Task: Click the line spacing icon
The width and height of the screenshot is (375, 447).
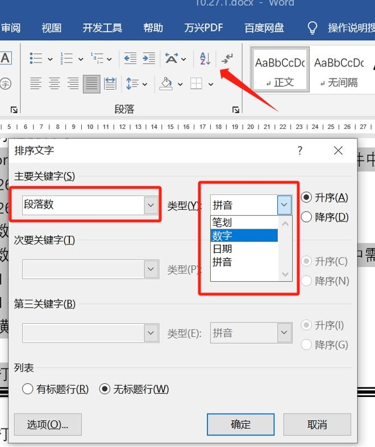Action: [x=132, y=84]
